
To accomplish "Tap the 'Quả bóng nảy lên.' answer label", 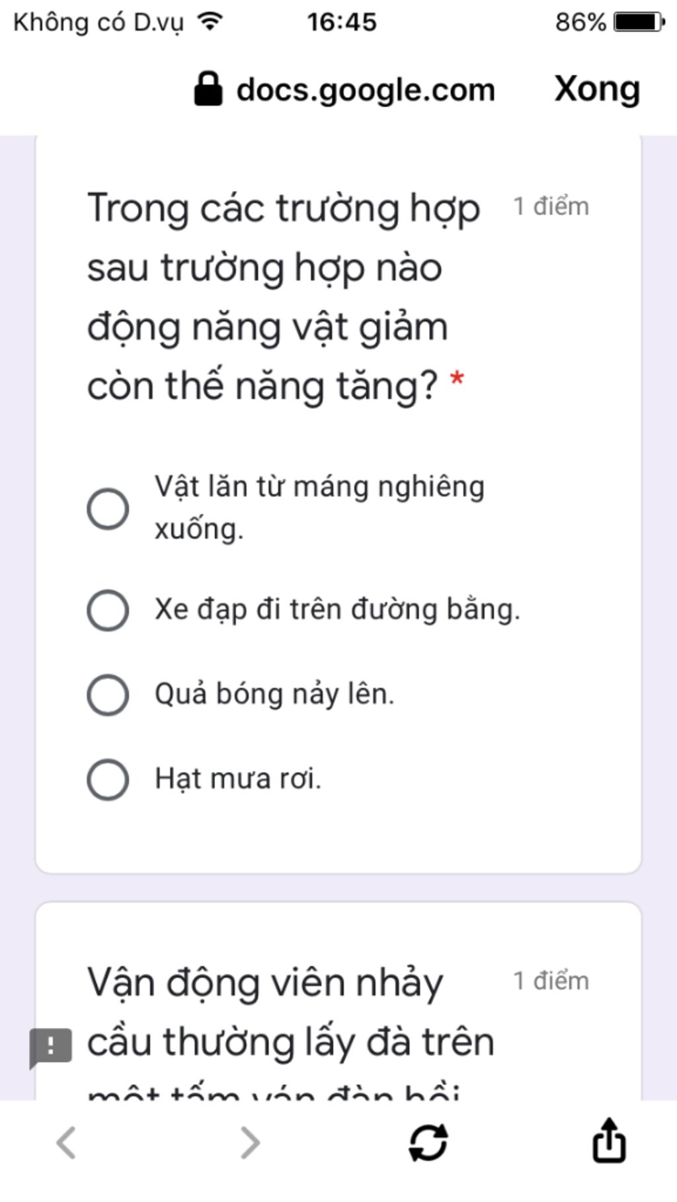I will pyautogui.click(x=274, y=694).
